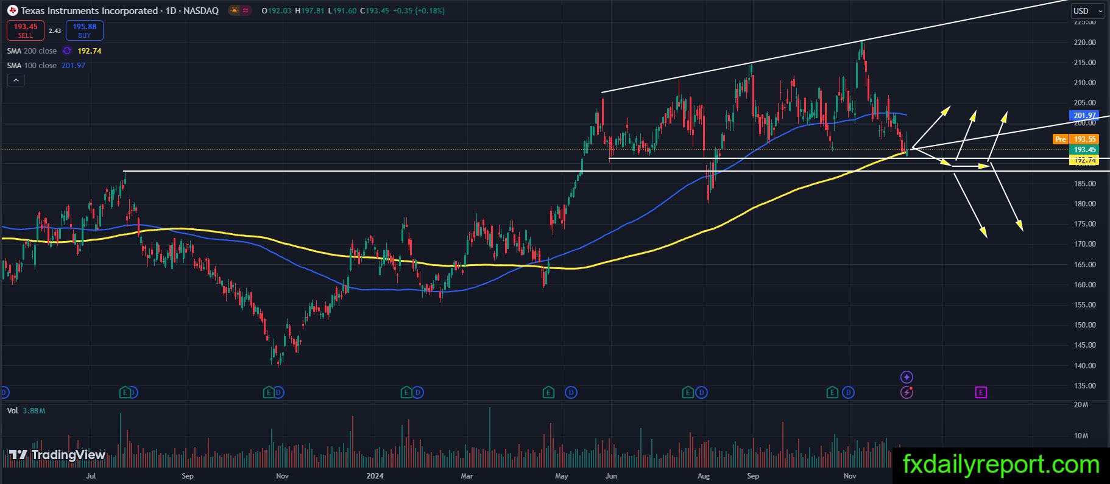Open the November 2024 dividend D marker
Screen dimensions: 1110x484
848,393
